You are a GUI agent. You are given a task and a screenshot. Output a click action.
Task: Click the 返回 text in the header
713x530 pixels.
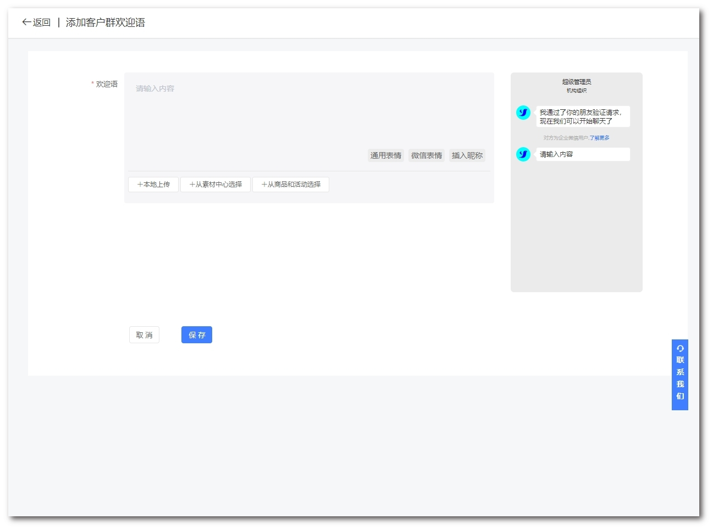(42, 23)
